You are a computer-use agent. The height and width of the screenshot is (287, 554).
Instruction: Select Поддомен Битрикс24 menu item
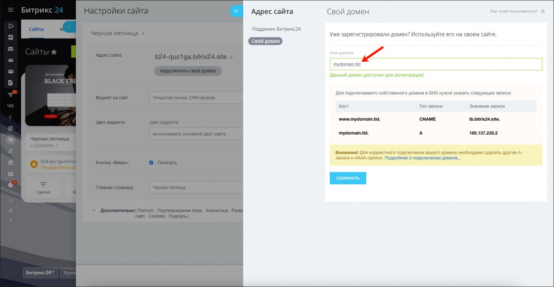(x=276, y=29)
